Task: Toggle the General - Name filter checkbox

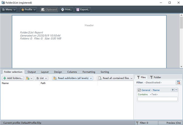Action: tap(139, 90)
